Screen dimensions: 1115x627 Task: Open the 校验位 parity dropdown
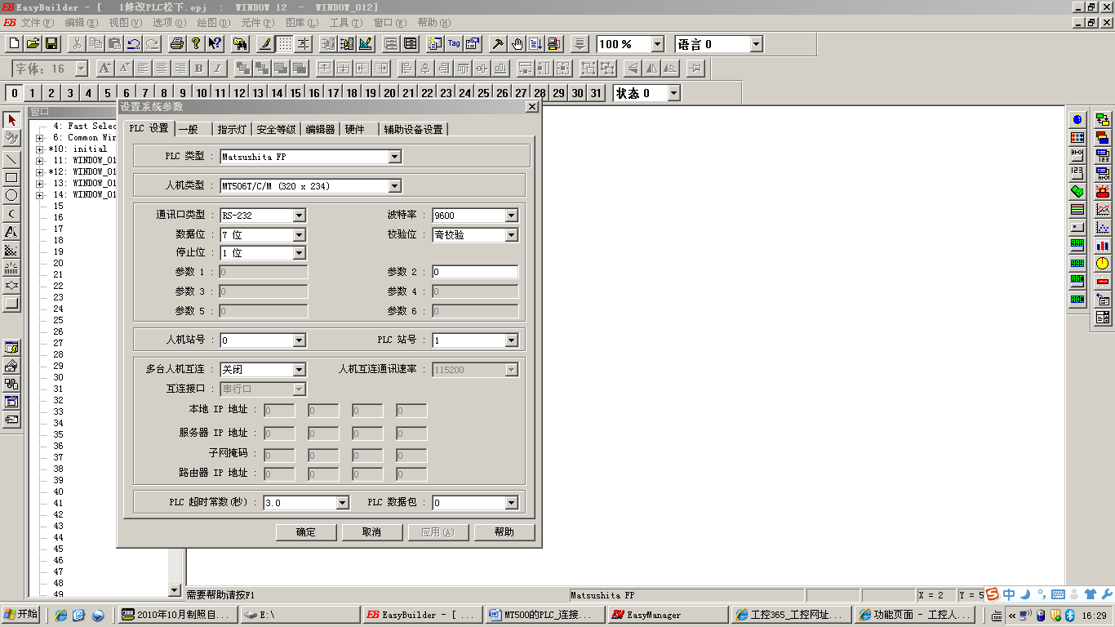[x=511, y=235]
